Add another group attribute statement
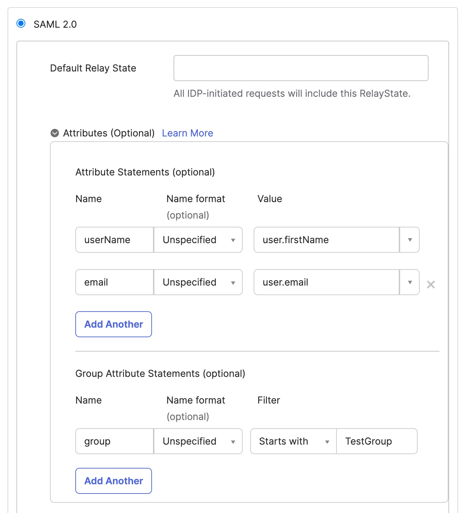Screen dimensions: 471x513 click(x=113, y=481)
